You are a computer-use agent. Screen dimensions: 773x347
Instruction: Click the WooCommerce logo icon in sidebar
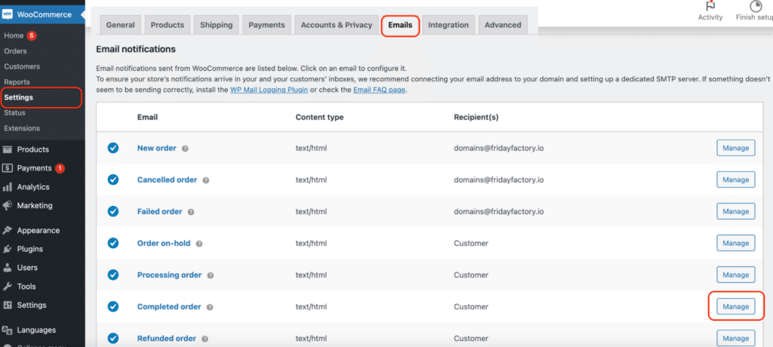pyautogui.click(x=7, y=14)
